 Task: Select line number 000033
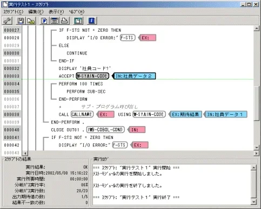pyautogui.click(x=12, y=76)
